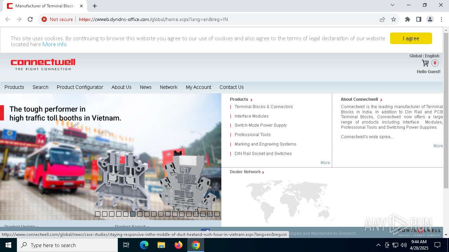449x252 pixels.
Task: Open the Search menu item
Action: click(40, 87)
